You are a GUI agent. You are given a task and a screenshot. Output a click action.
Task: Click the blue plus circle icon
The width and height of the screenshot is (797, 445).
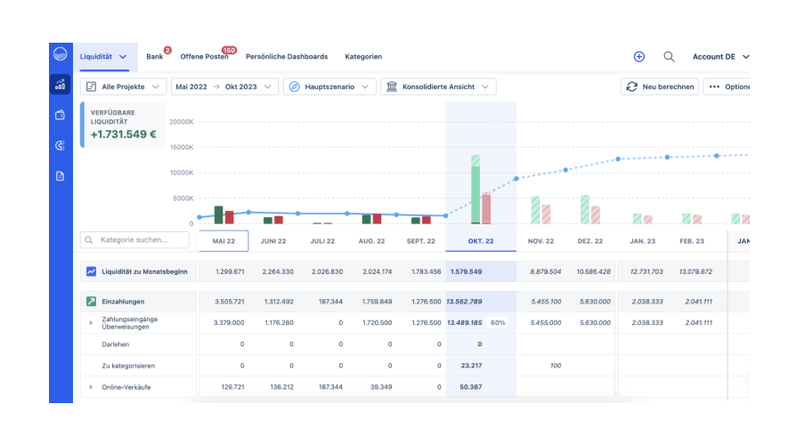(638, 56)
